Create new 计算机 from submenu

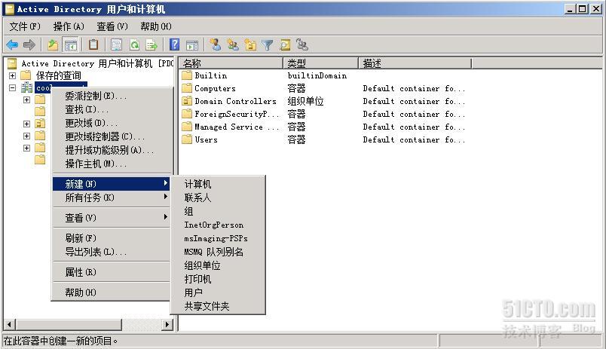click(x=218, y=184)
